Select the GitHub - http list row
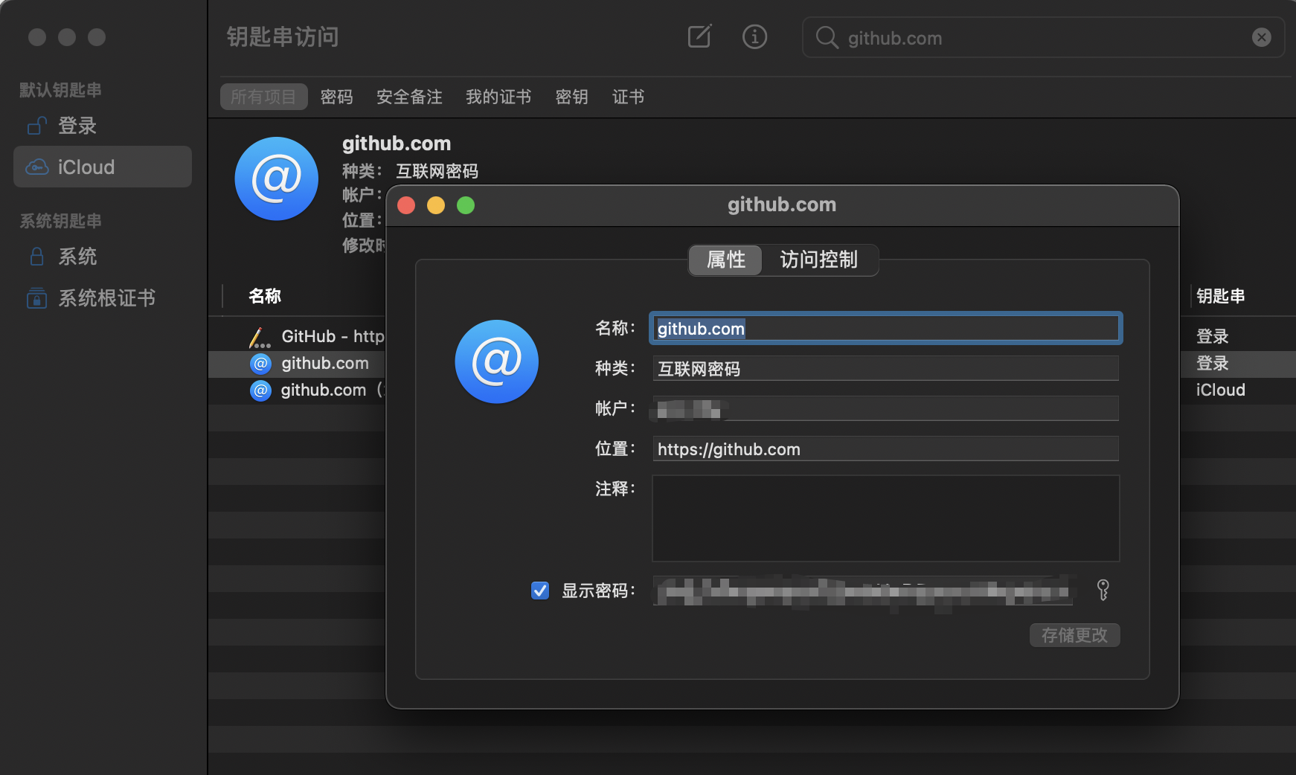1296x775 pixels. point(297,337)
